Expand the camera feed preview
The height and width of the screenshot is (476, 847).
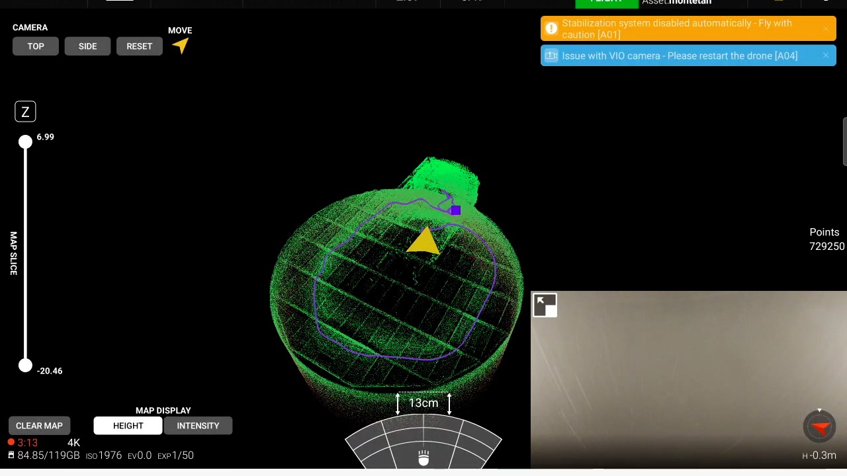point(545,305)
